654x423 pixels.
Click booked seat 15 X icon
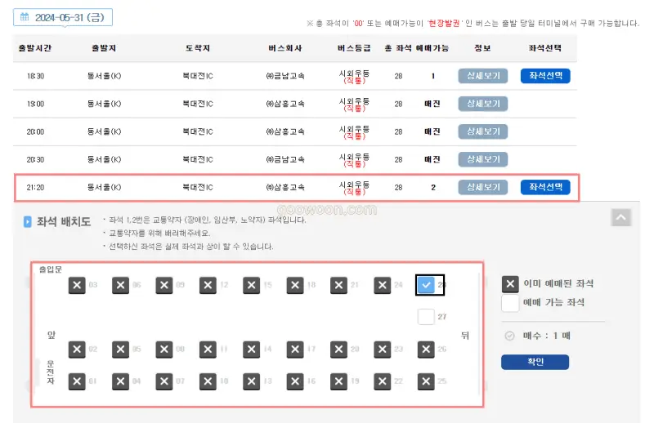tap(251, 286)
